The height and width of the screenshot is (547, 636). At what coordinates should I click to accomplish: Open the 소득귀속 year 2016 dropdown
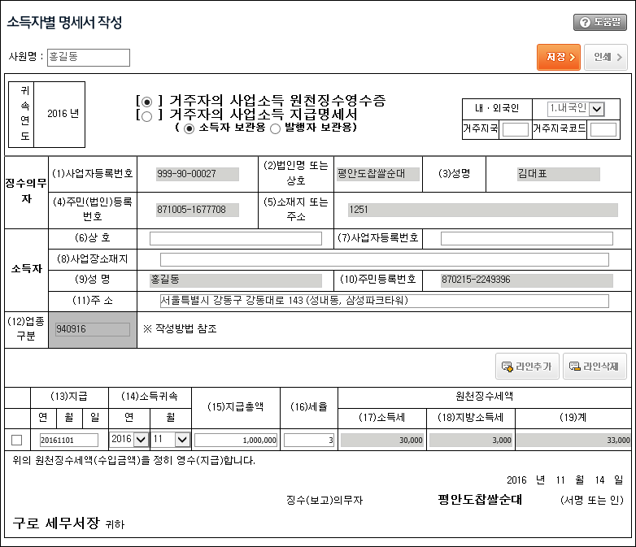129,440
